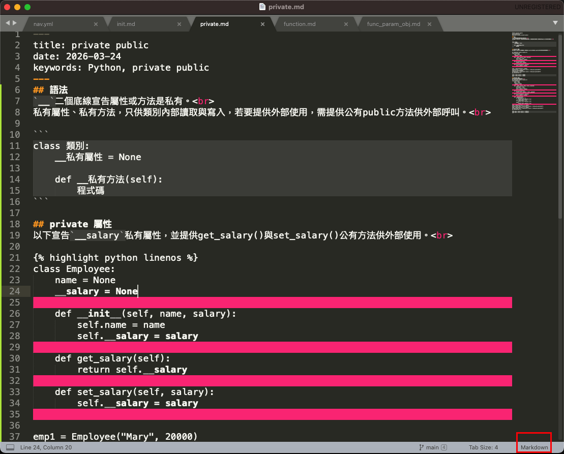This screenshot has width=564, height=454.
Task: Click the yellow minimize window button
Action: pyautogui.click(x=17, y=7)
